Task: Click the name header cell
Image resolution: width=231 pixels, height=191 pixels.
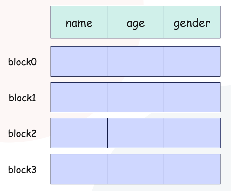Action: coord(79,22)
